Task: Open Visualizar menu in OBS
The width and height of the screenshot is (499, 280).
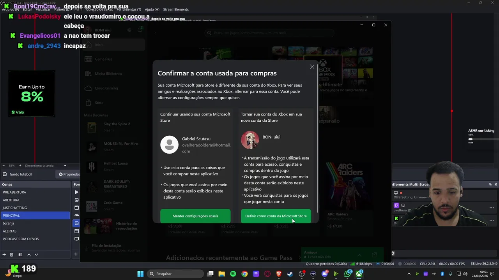Action: 43,9
